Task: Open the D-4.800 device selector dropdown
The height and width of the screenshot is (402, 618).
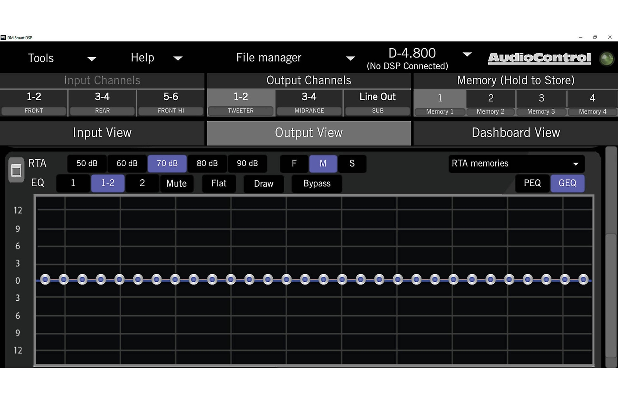Action: (x=467, y=54)
